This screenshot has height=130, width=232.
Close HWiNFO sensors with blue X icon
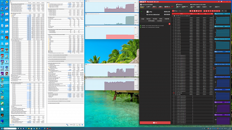click(82, 125)
